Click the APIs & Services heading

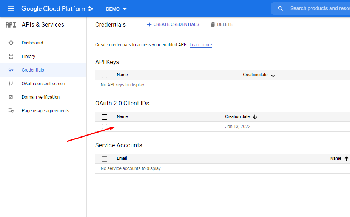pyautogui.click(x=43, y=25)
